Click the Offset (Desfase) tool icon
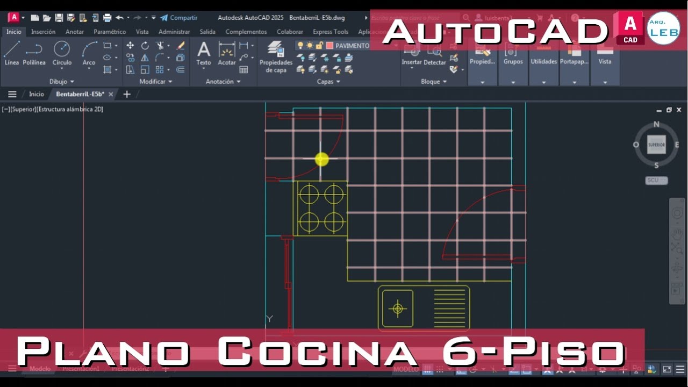The image size is (688, 387). (x=181, y=69)
